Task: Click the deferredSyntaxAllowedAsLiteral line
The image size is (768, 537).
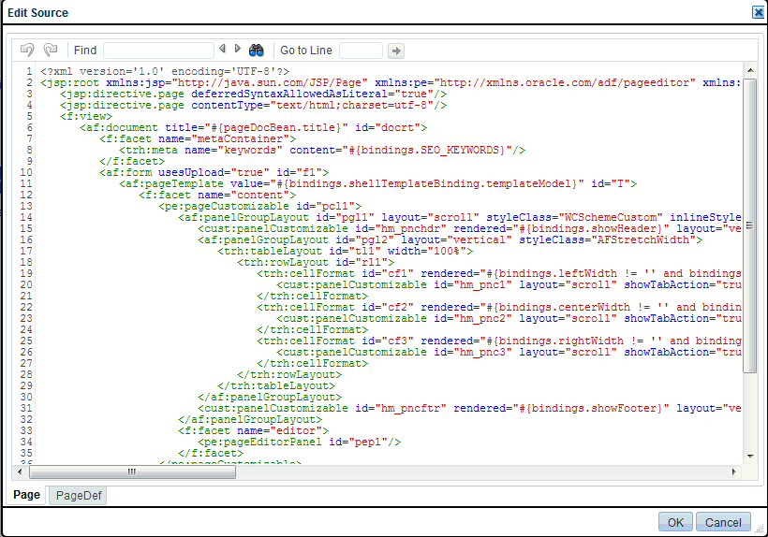Action: 253,94
